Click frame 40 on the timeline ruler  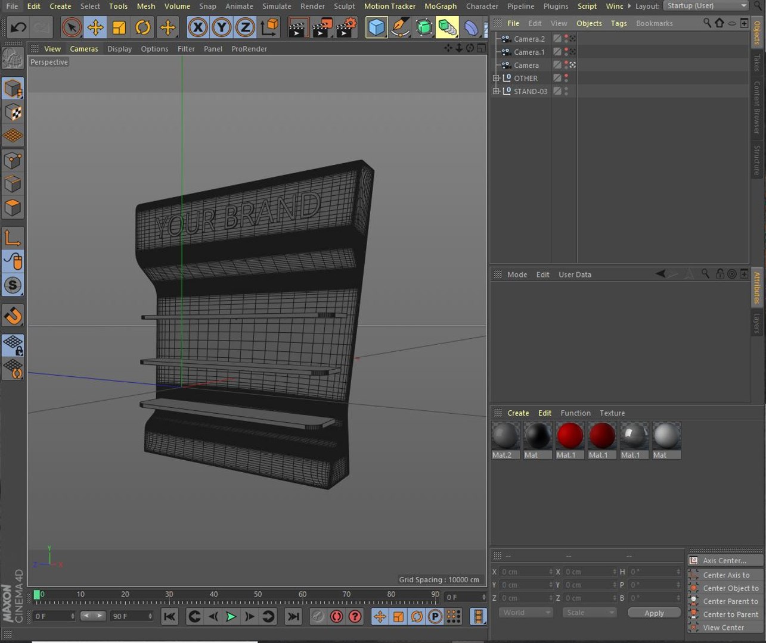pos(213,594)
